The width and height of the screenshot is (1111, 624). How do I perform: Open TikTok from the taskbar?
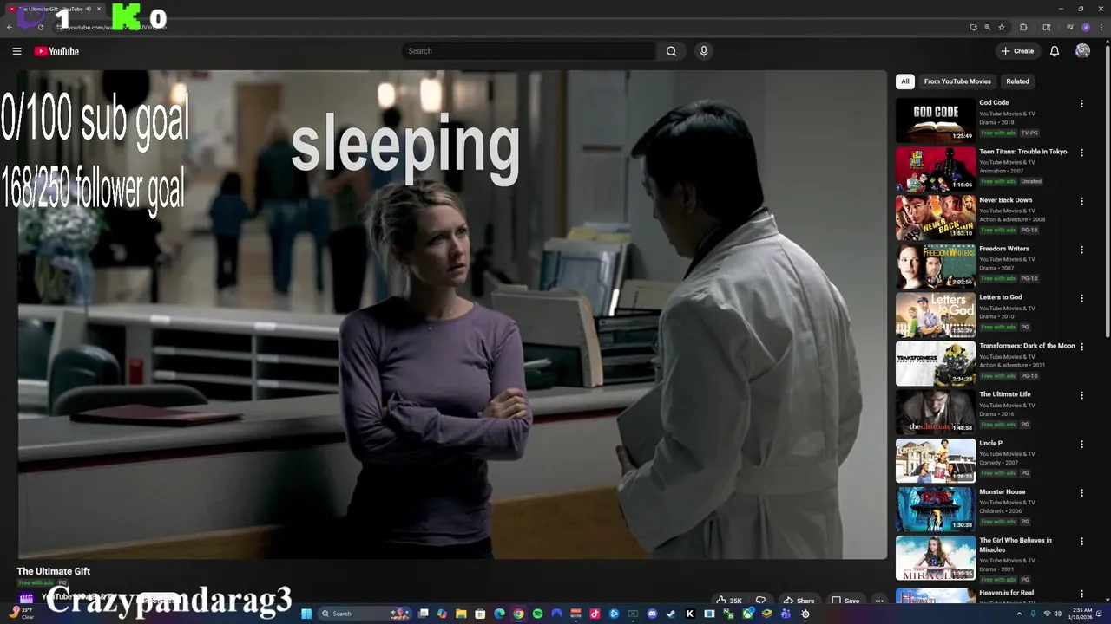tap(595, 614)
